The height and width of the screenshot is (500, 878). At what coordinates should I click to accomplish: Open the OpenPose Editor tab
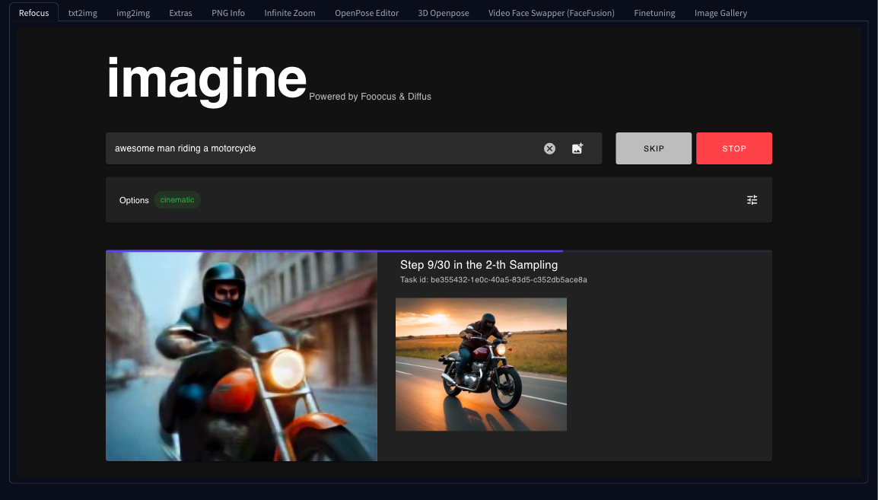[x=367, y=12]
